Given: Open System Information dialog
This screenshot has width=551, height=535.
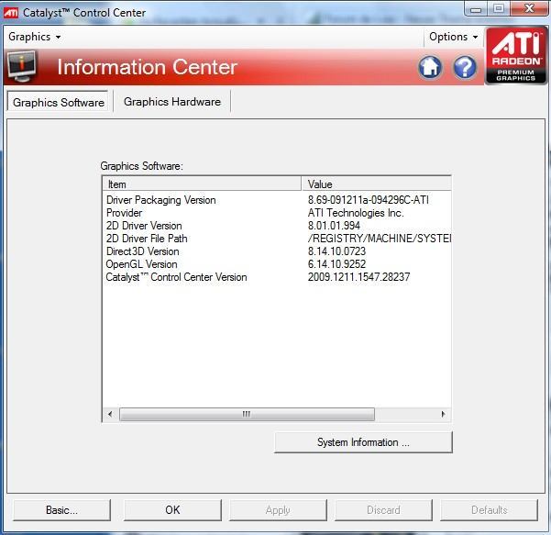Looking at the screenshot, I should pos(363,442).
